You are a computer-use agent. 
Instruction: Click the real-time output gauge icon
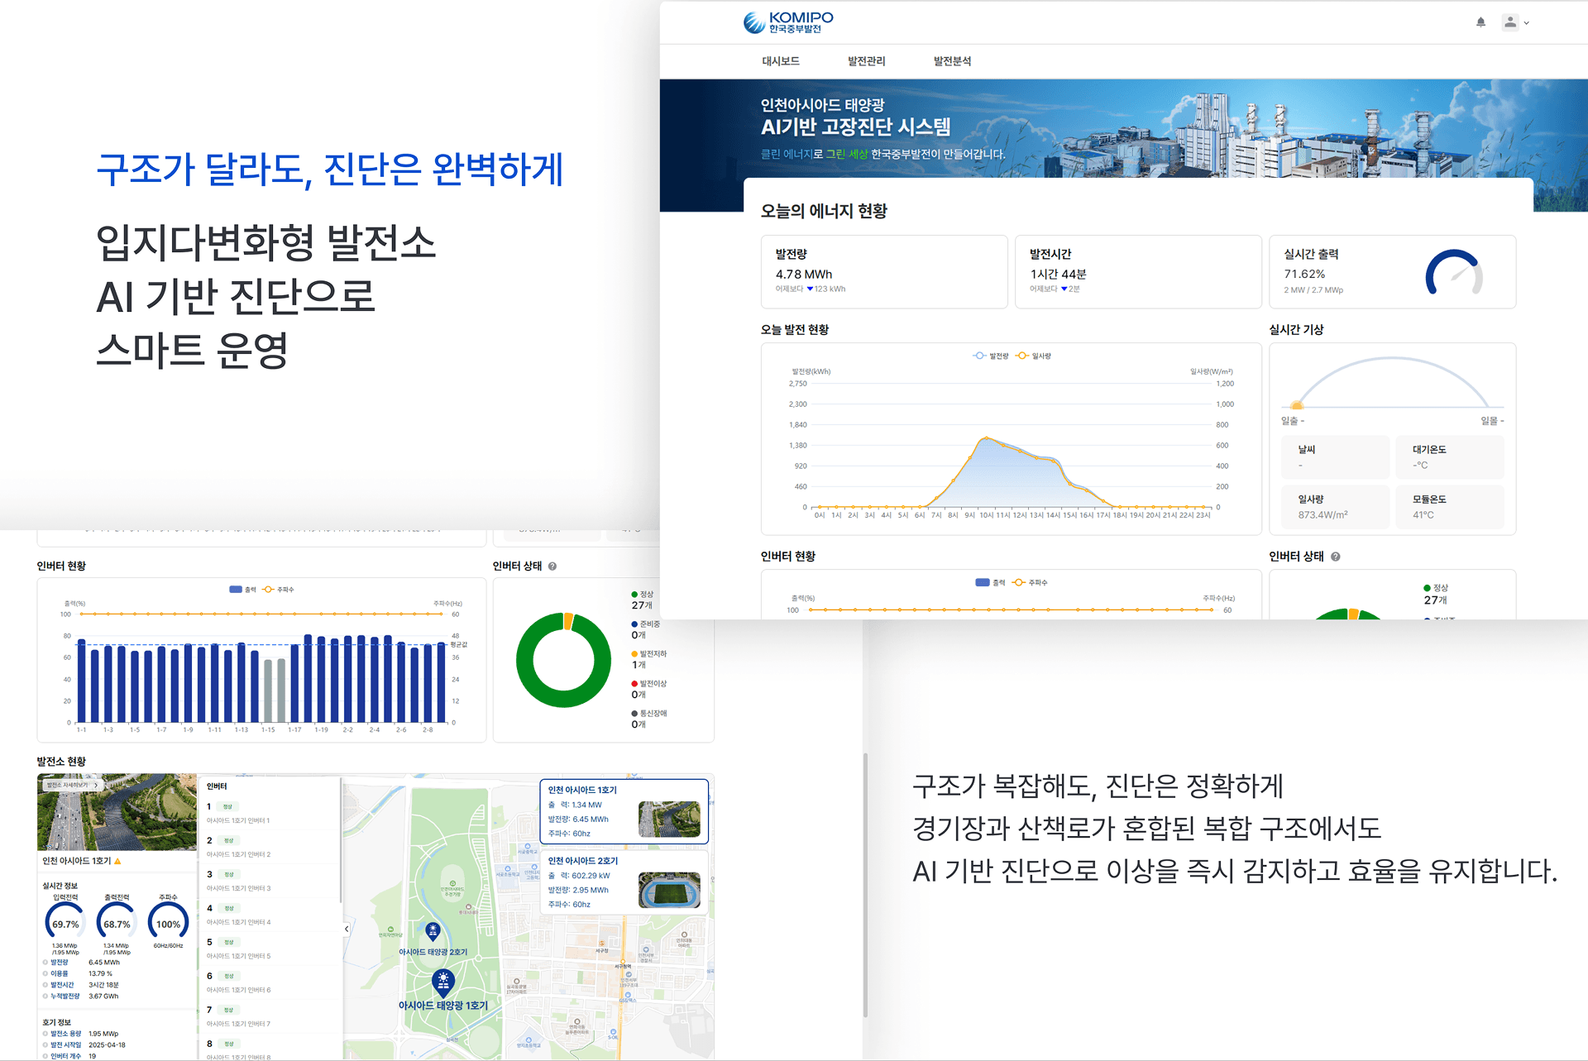[x=1453, y=273]
